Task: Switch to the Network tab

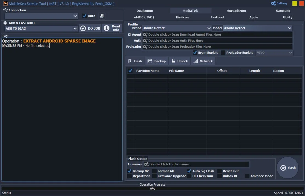Action: pos(203,61)
